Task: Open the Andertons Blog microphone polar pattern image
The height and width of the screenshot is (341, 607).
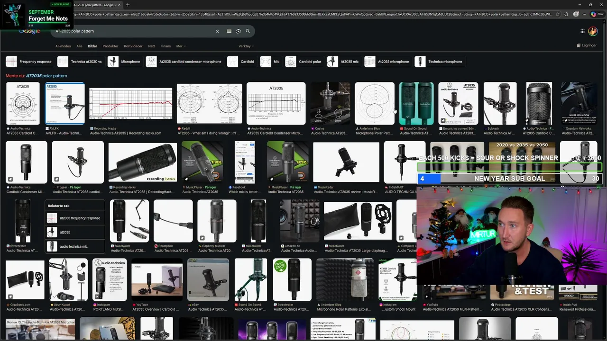Action: click(375, 103)
